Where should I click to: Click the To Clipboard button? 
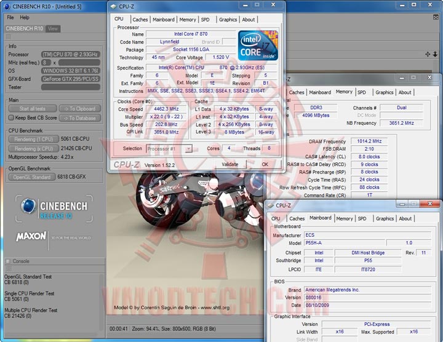click(x=80, y=109)
